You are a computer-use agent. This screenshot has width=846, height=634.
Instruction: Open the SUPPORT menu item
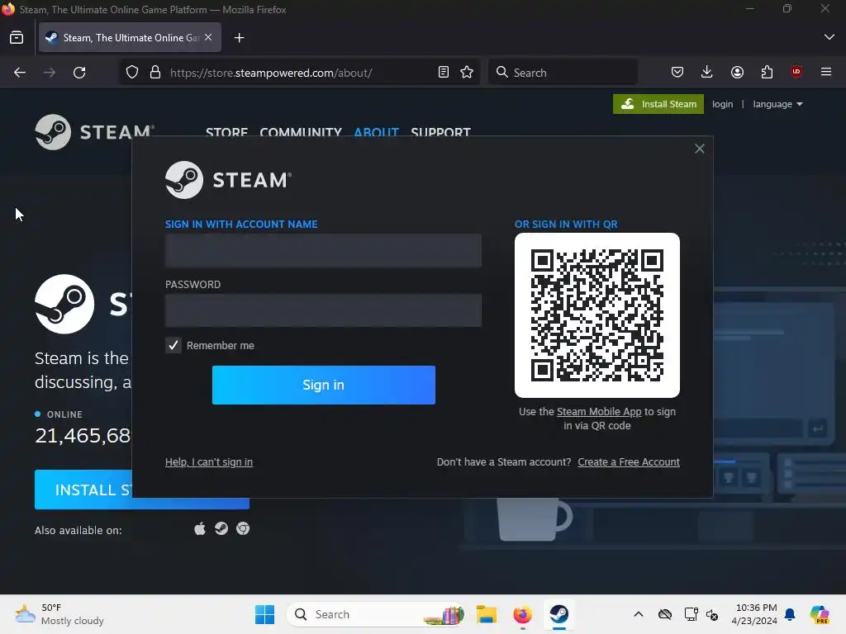coord(441,132)
